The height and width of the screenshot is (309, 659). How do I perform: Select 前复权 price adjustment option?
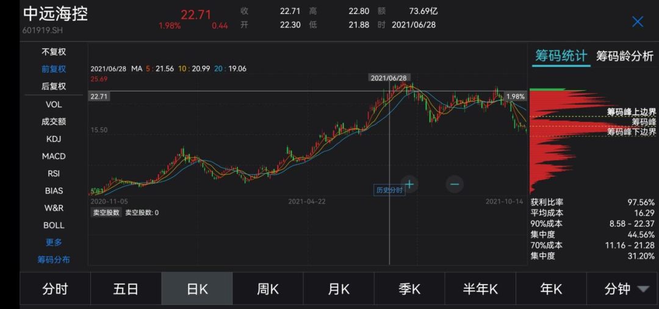coord(54,69)
